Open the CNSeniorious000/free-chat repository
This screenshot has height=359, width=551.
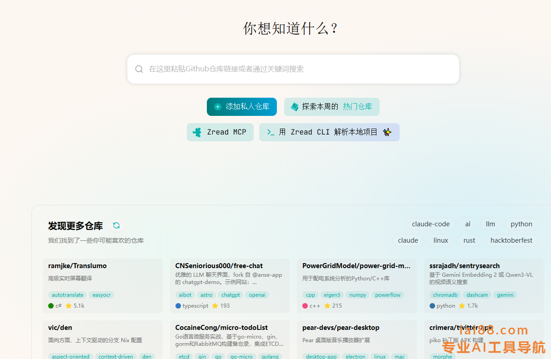point(219,266)
